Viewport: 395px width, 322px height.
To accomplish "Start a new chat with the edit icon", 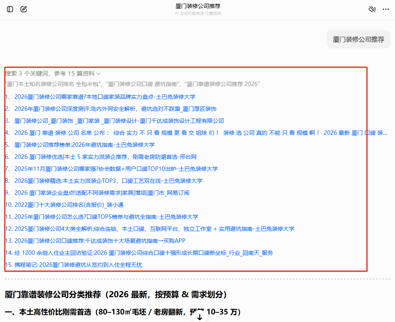I will tap(24, 9).
